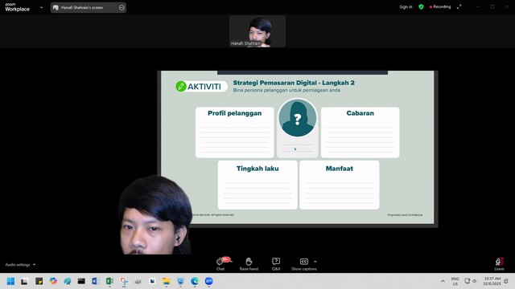Toggle the ENG US input language
The width and height of the screenshot is (515, 289).
(455, 281)
